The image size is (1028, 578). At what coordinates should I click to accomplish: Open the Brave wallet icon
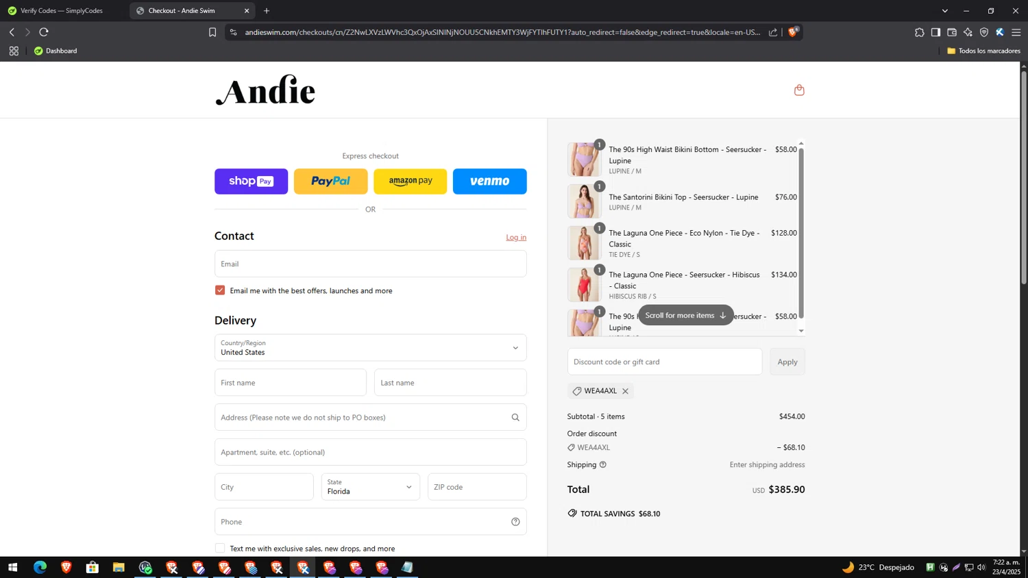pos(952,32)
